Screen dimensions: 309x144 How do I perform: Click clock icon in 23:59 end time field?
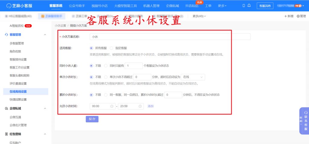click(x=140, y=106)
